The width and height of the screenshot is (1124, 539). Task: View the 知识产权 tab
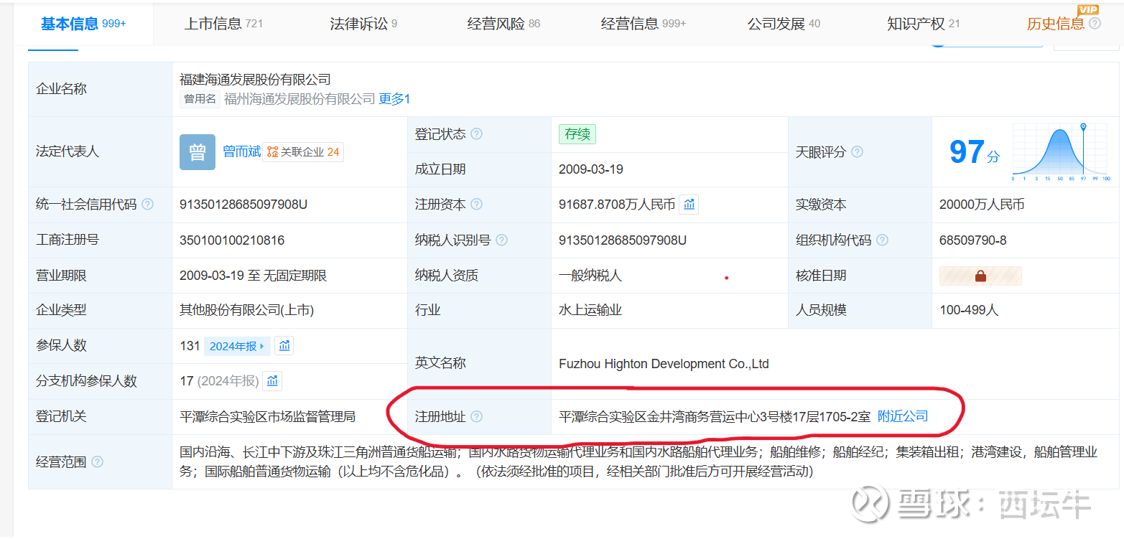click(x=924, y=24)
